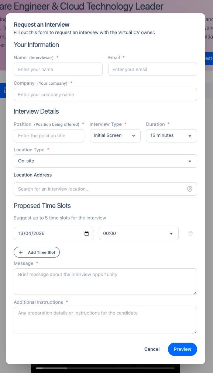Click the Preview button
Viewport: 213px width, 373px height.
pyautogui.click(x=182, y=349)
